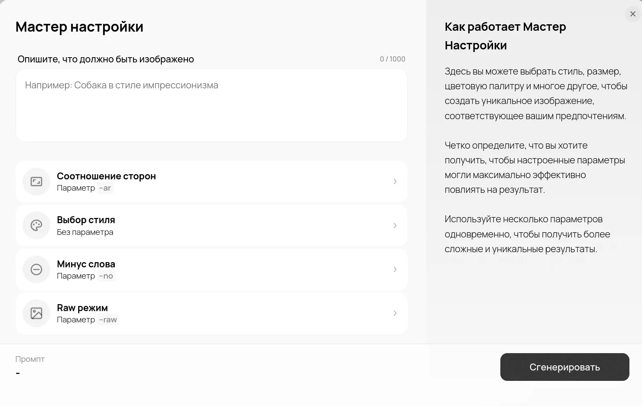
Task: Click the -ar parameter tag
Action: point(105,188)
